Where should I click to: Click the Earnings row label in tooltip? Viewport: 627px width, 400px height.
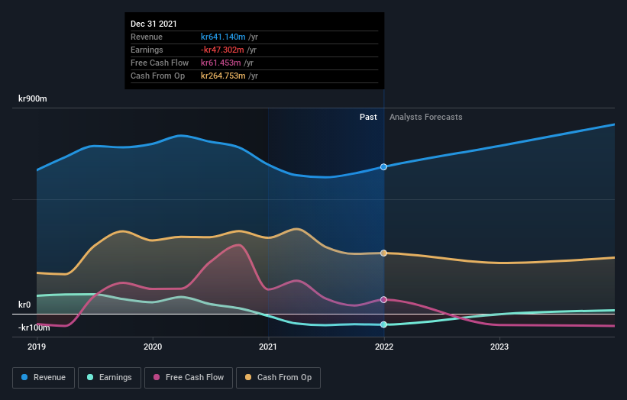click(147, 50)
